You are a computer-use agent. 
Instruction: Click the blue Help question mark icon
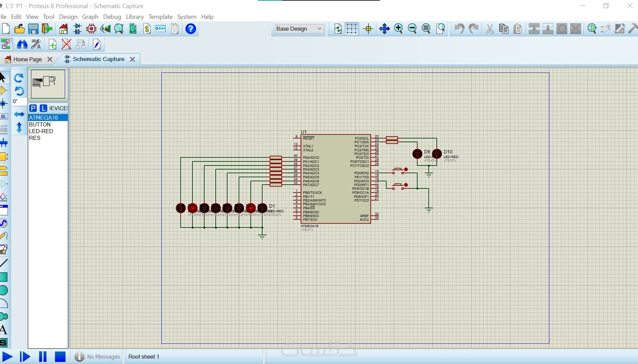(x=191, y=29)
